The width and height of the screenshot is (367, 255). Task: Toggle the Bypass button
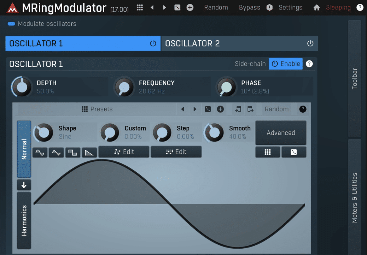tap(250, 7)
